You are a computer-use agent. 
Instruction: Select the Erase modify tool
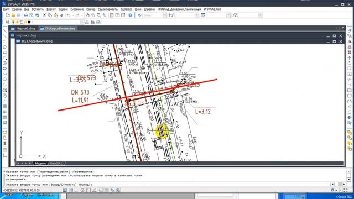click(x=350, y=30)
